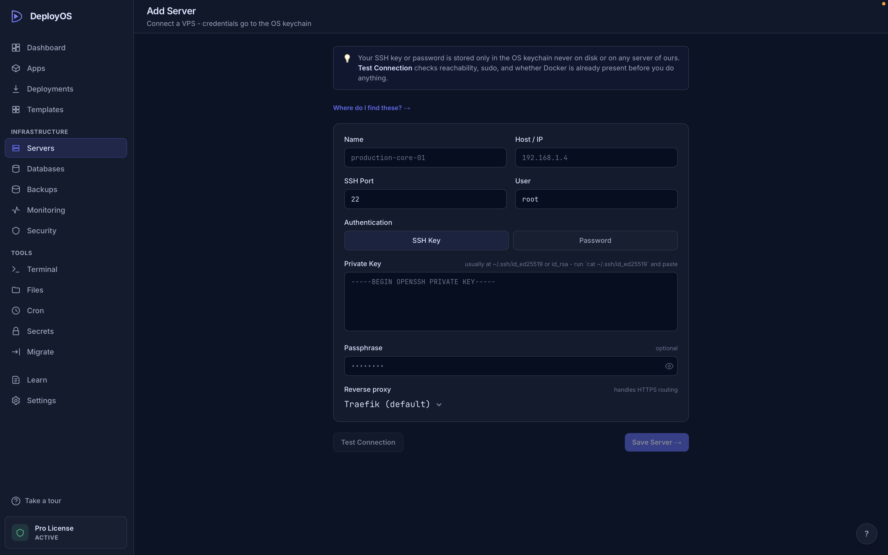This screenshot has height=555, width=888.
Task: Go to Dashboard in sidebar
Action: (66, 48)
